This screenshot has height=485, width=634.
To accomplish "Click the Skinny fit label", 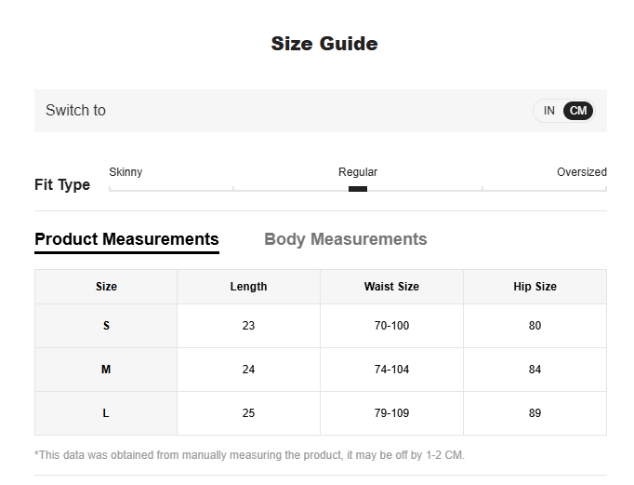I will 125,172.
